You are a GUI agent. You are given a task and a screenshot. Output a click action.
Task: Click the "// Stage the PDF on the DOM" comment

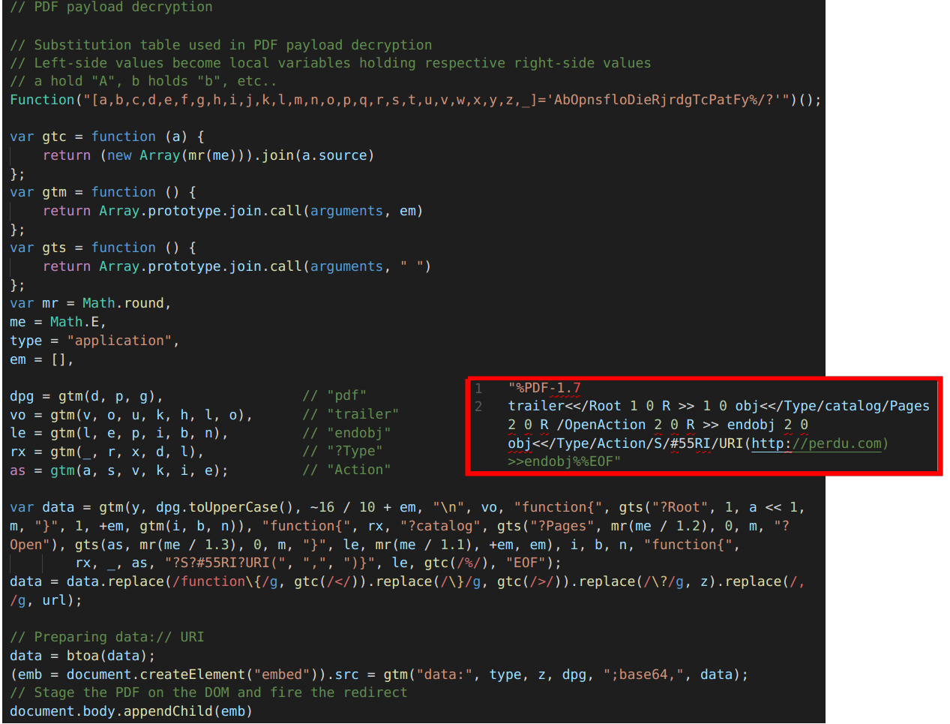(208, 692)
